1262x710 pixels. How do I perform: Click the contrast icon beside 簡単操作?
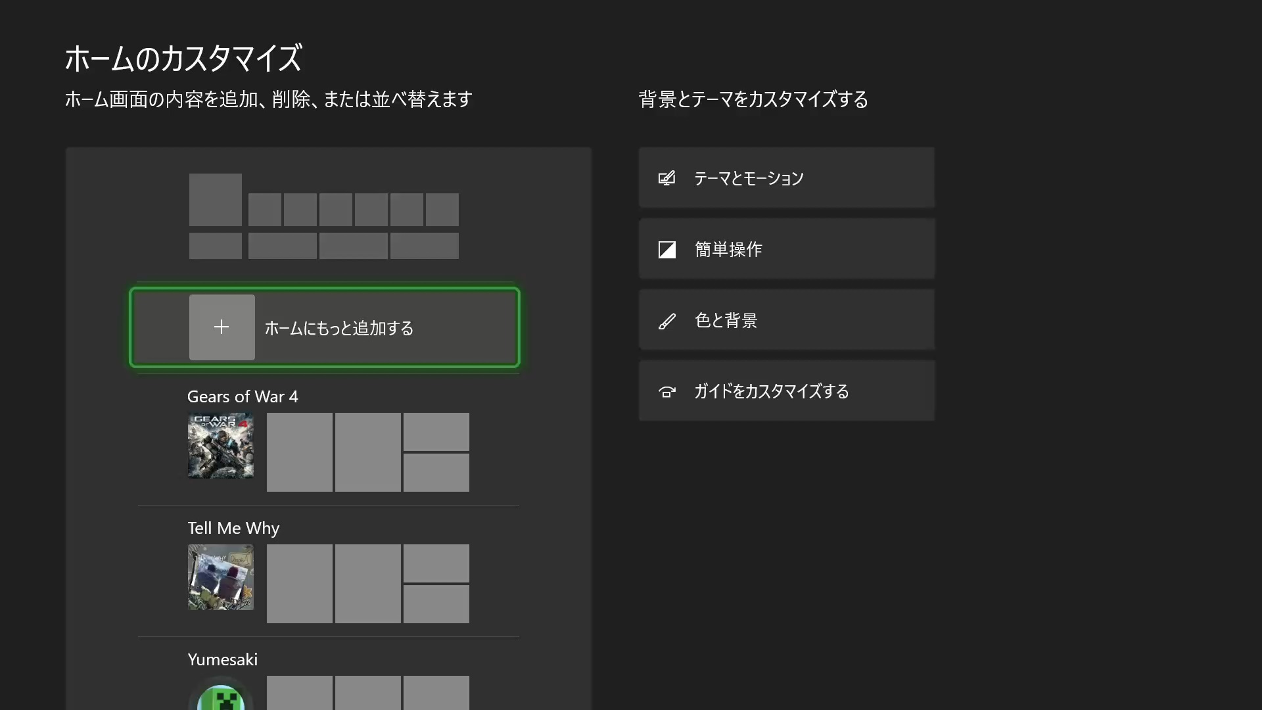[x=666, y=250]
